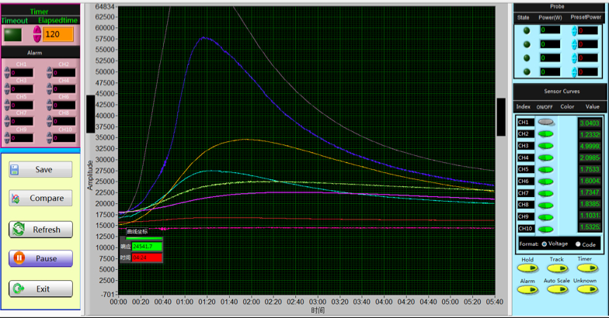Viewport: 609px width, 318px height.
Task: Click the chart icon on Compare
Action: [x=16, y=199]
